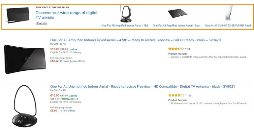This screenshot has height=129, width=254.
Task: Select the sponsored white SV9450 aerial thumbnail
Action: click(x=229, y=13)
